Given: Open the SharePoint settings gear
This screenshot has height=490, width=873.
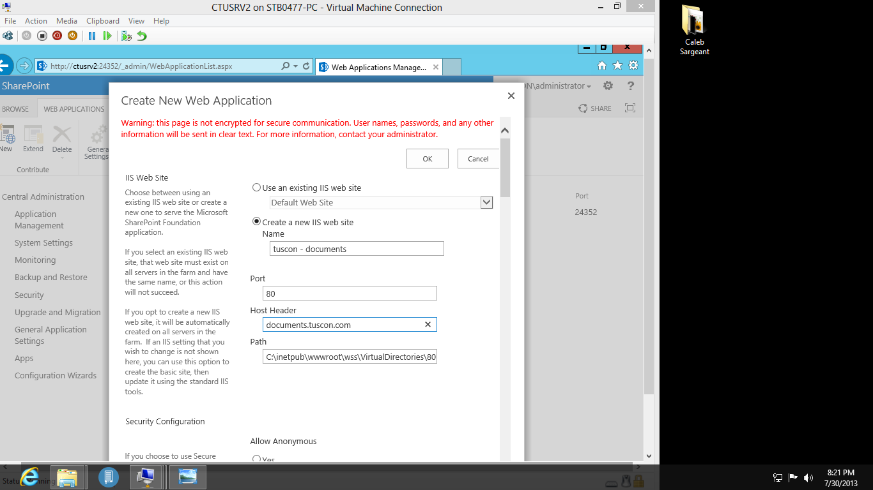Looking at the screenshot, I should point(608,85).
